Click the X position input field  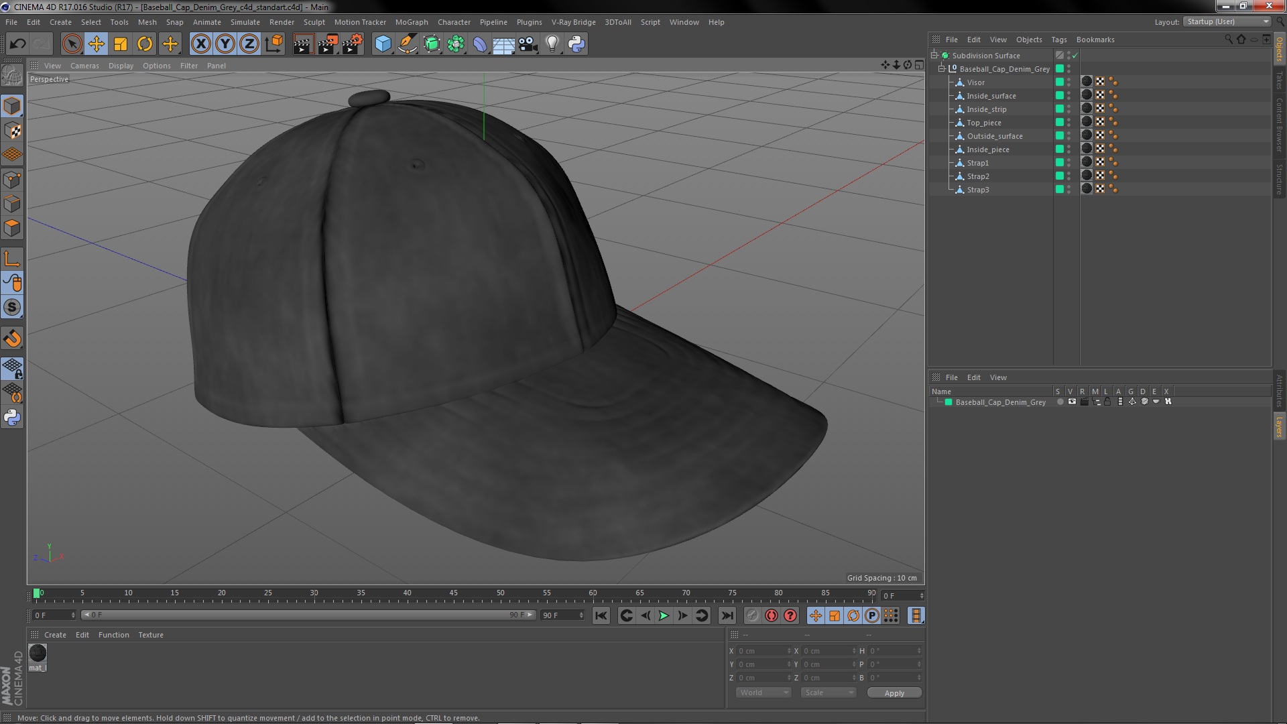(763, 651)
